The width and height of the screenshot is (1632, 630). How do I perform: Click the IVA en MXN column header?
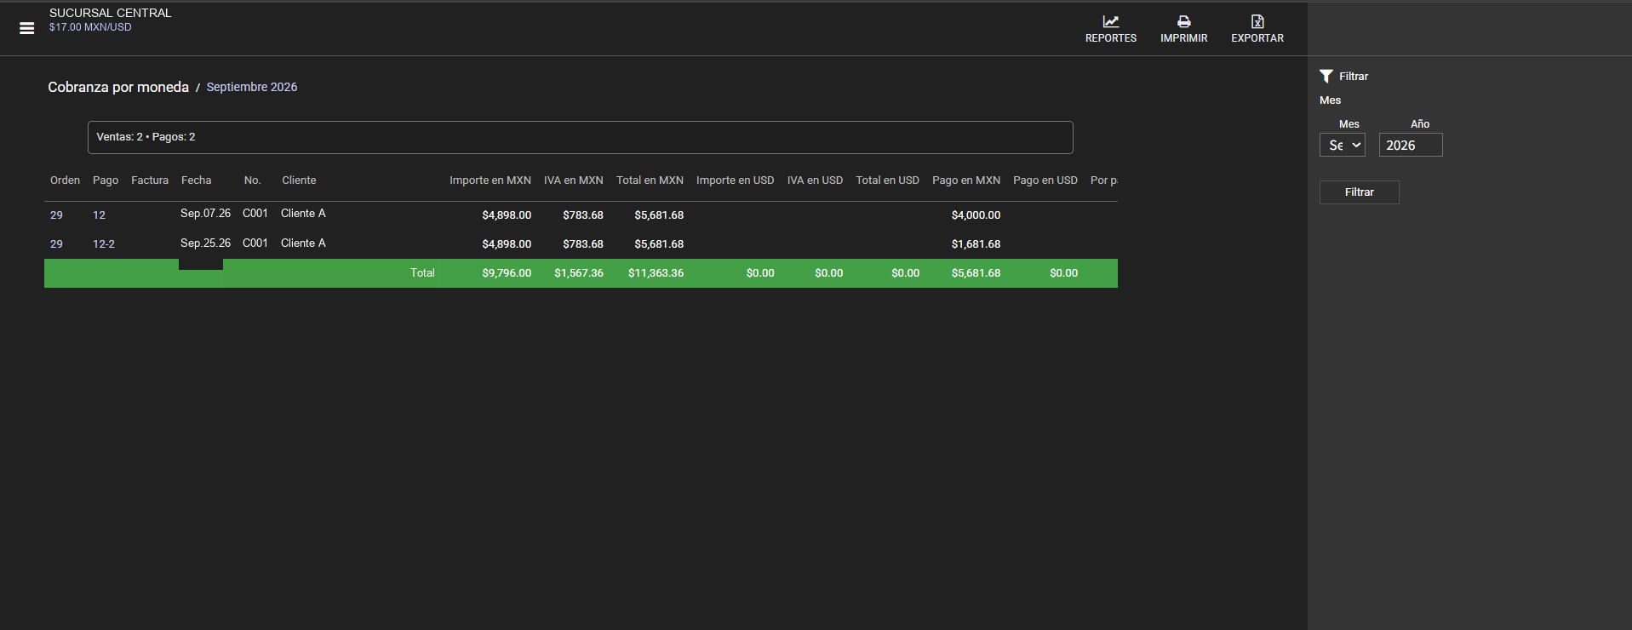(x=574, y=180)
